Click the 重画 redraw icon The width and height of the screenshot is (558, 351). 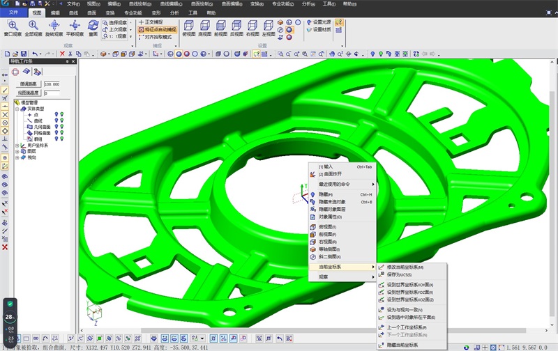click(93, 25)
